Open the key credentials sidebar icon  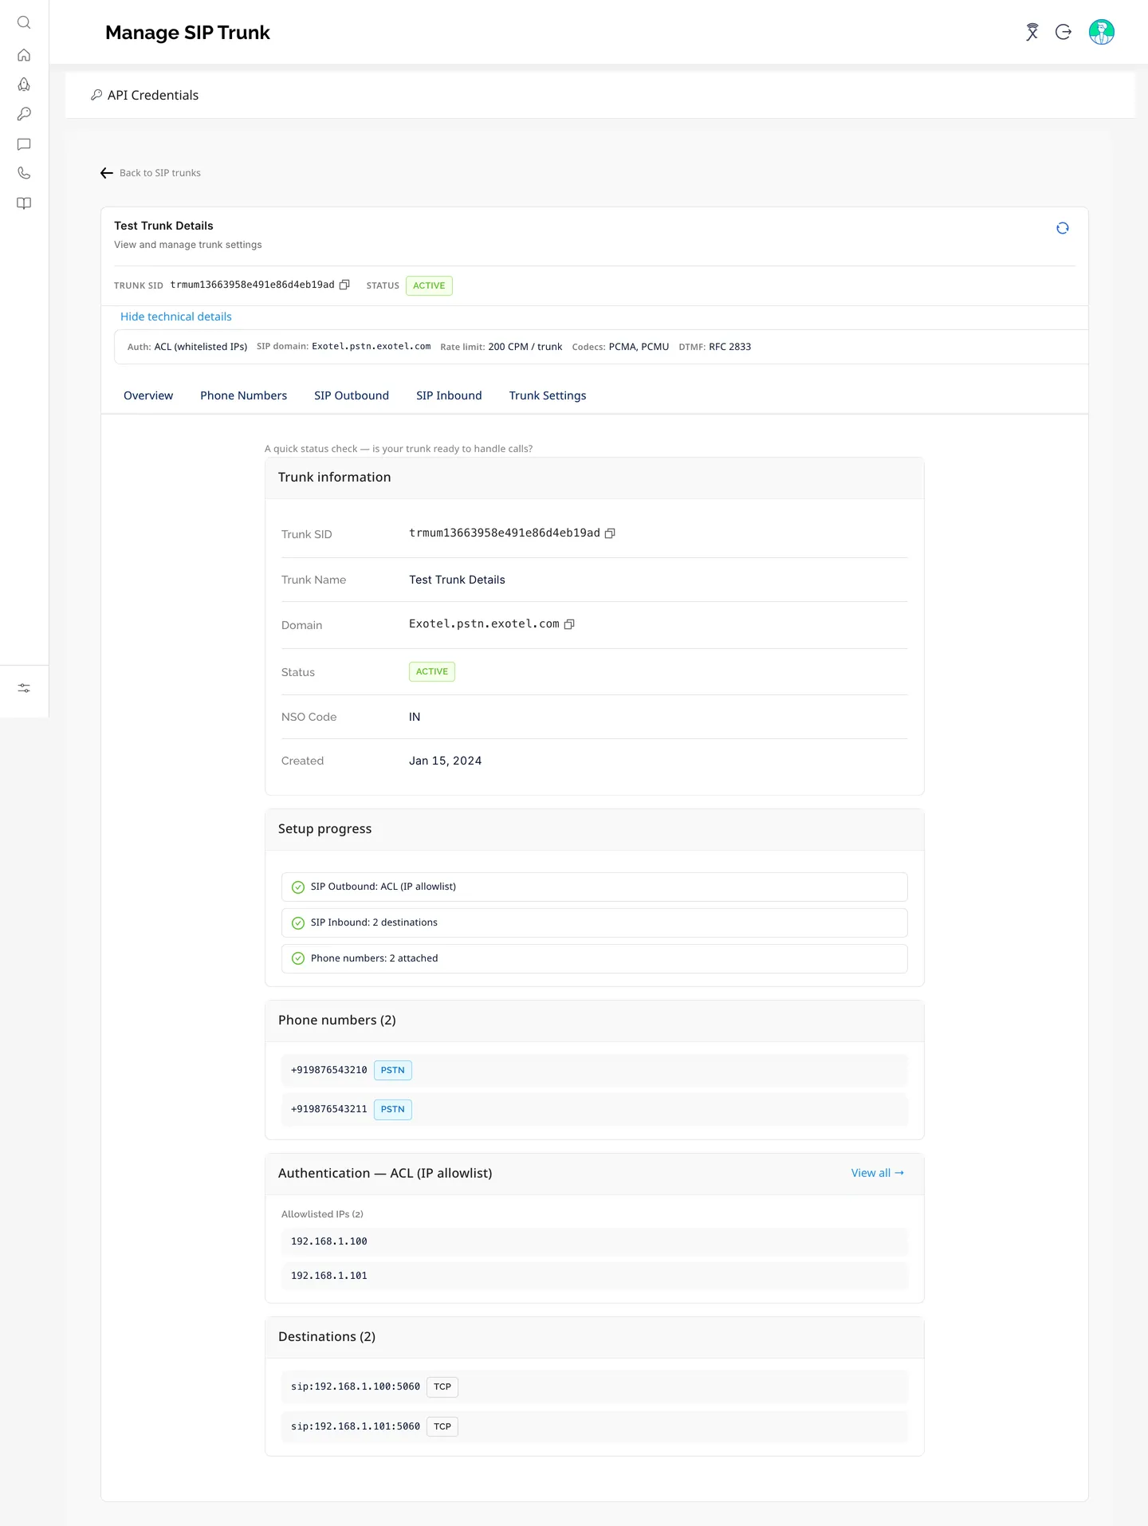[24, 114]
